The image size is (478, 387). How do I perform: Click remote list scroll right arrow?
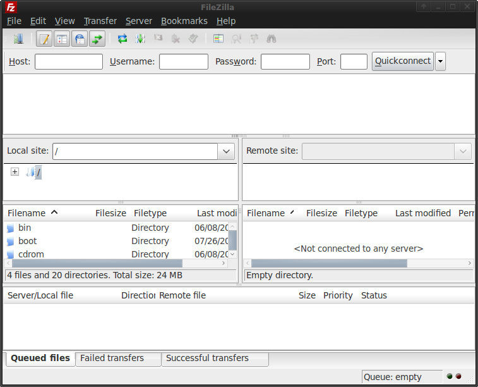(x=469, y=263)
